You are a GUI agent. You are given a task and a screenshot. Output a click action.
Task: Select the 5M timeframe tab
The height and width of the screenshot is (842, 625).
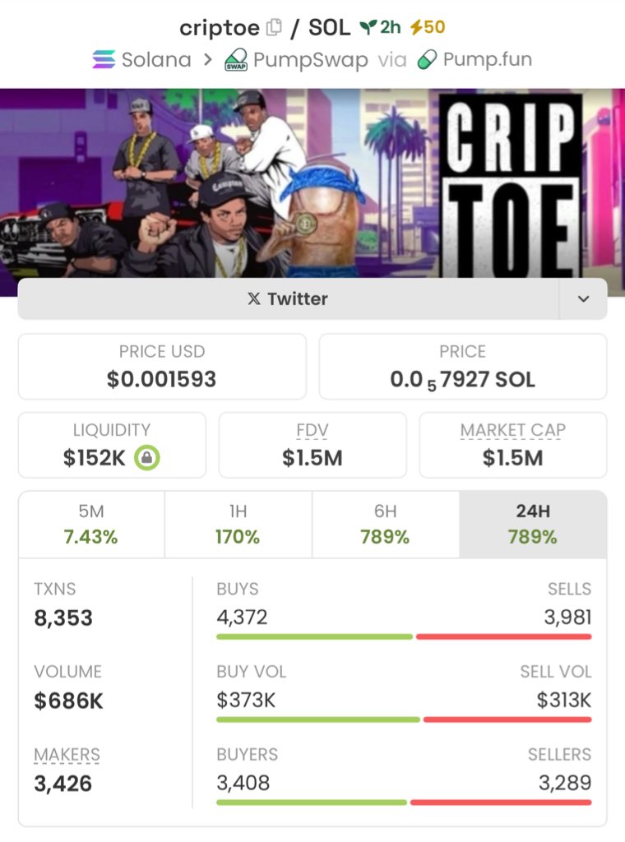point(91,525)
